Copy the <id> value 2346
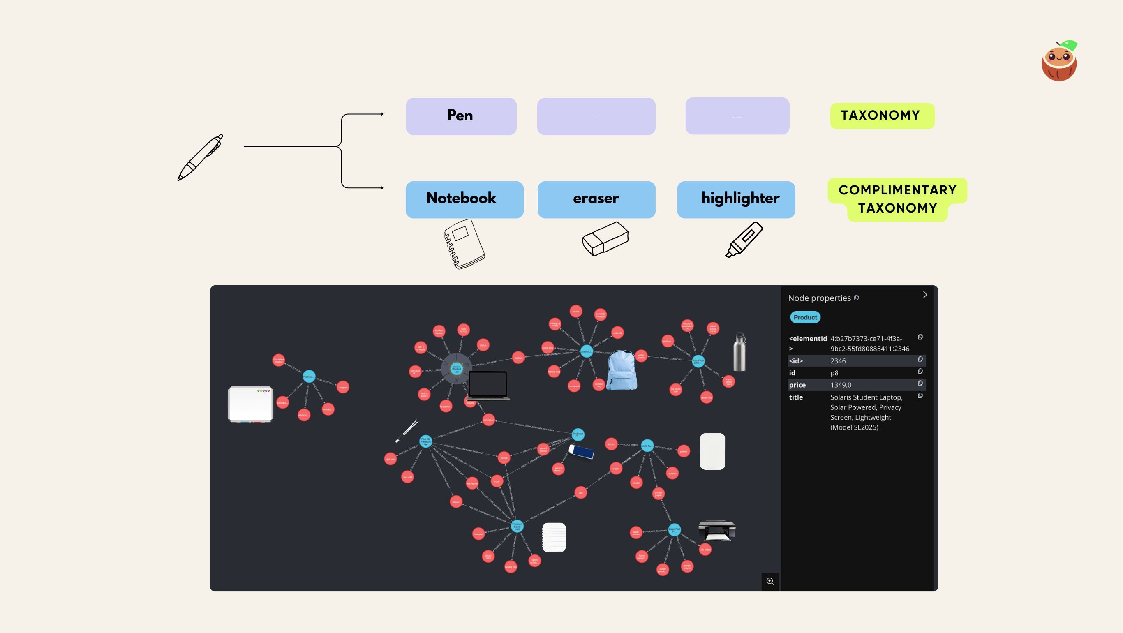Screen dimensions: 1123x633 coord(920,359)
